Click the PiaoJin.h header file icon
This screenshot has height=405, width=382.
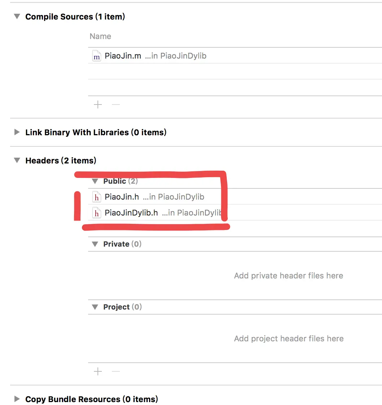click(x=96, y=197)
